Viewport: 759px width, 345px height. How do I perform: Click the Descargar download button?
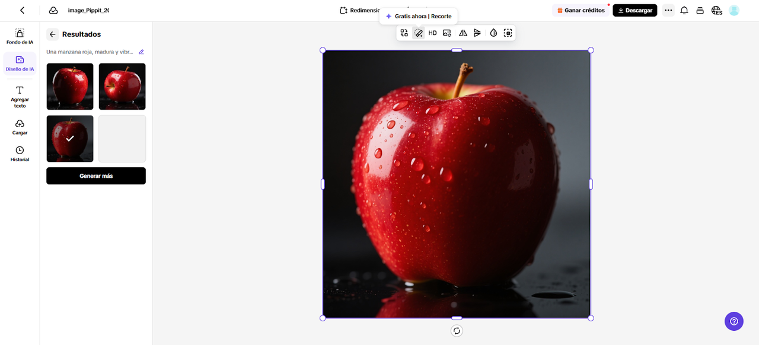[634, 10]
